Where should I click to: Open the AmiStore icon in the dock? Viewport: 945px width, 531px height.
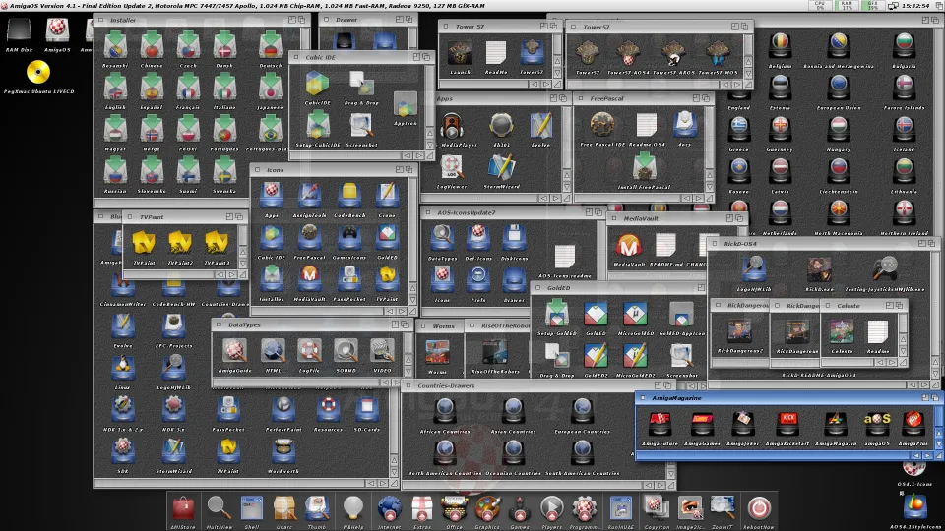tap(183, 508)
